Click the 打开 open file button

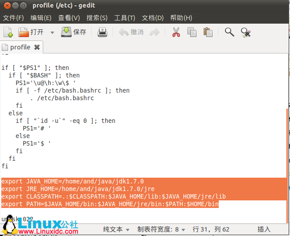click(31, 32)
